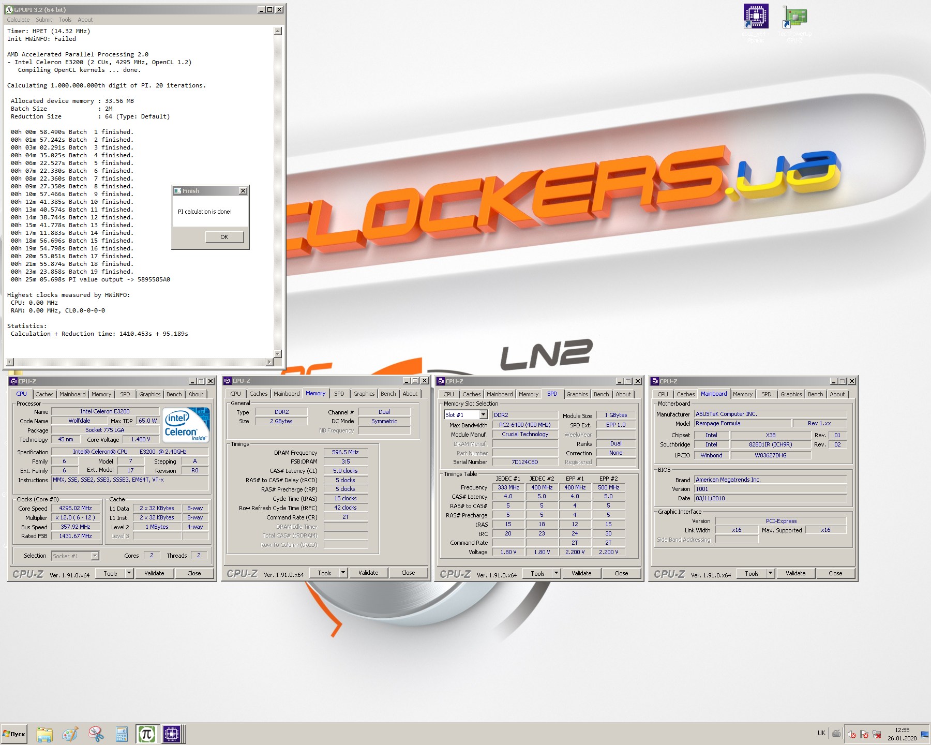The height and width of the screenshot is (745, 931).
Task: Open the Start (Пуск) menu button
Action: tap(14, 734)
